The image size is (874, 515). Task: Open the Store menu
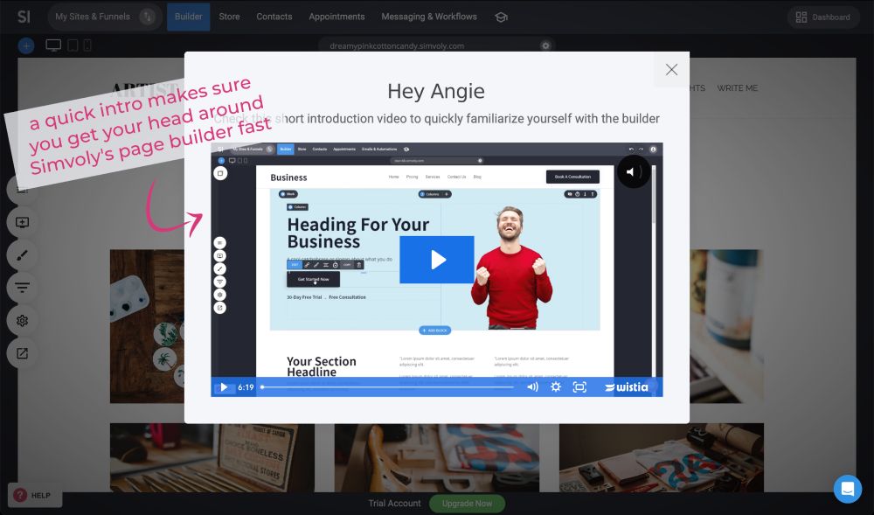pos(229,17)
